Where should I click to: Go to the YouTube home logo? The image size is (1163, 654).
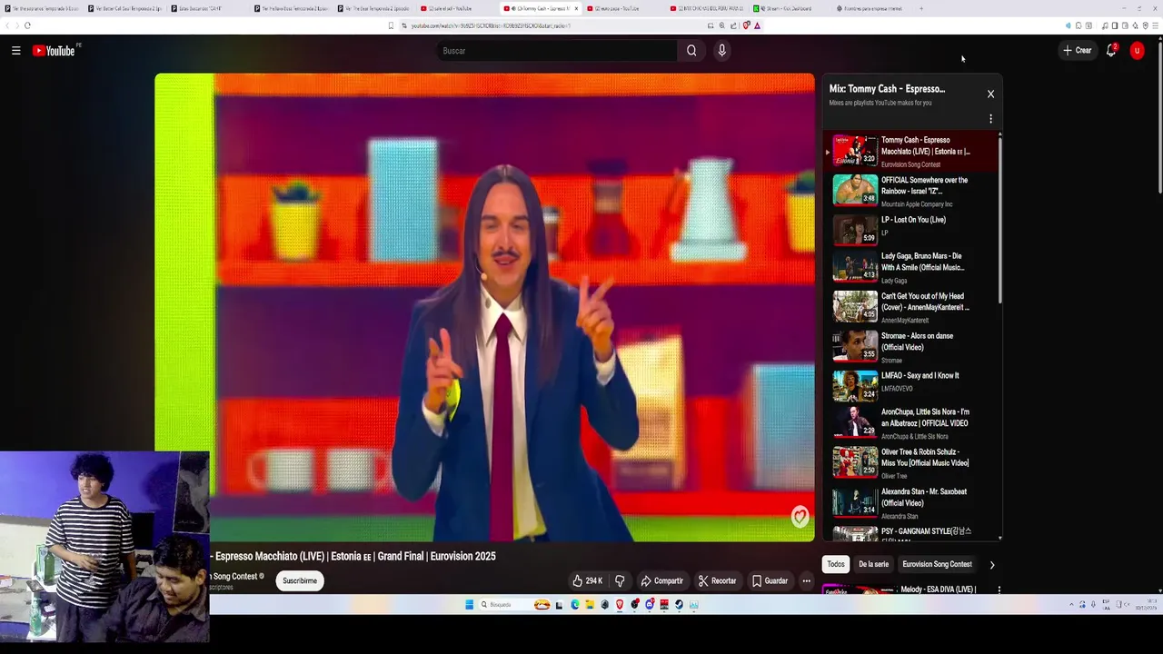[54, 51]
